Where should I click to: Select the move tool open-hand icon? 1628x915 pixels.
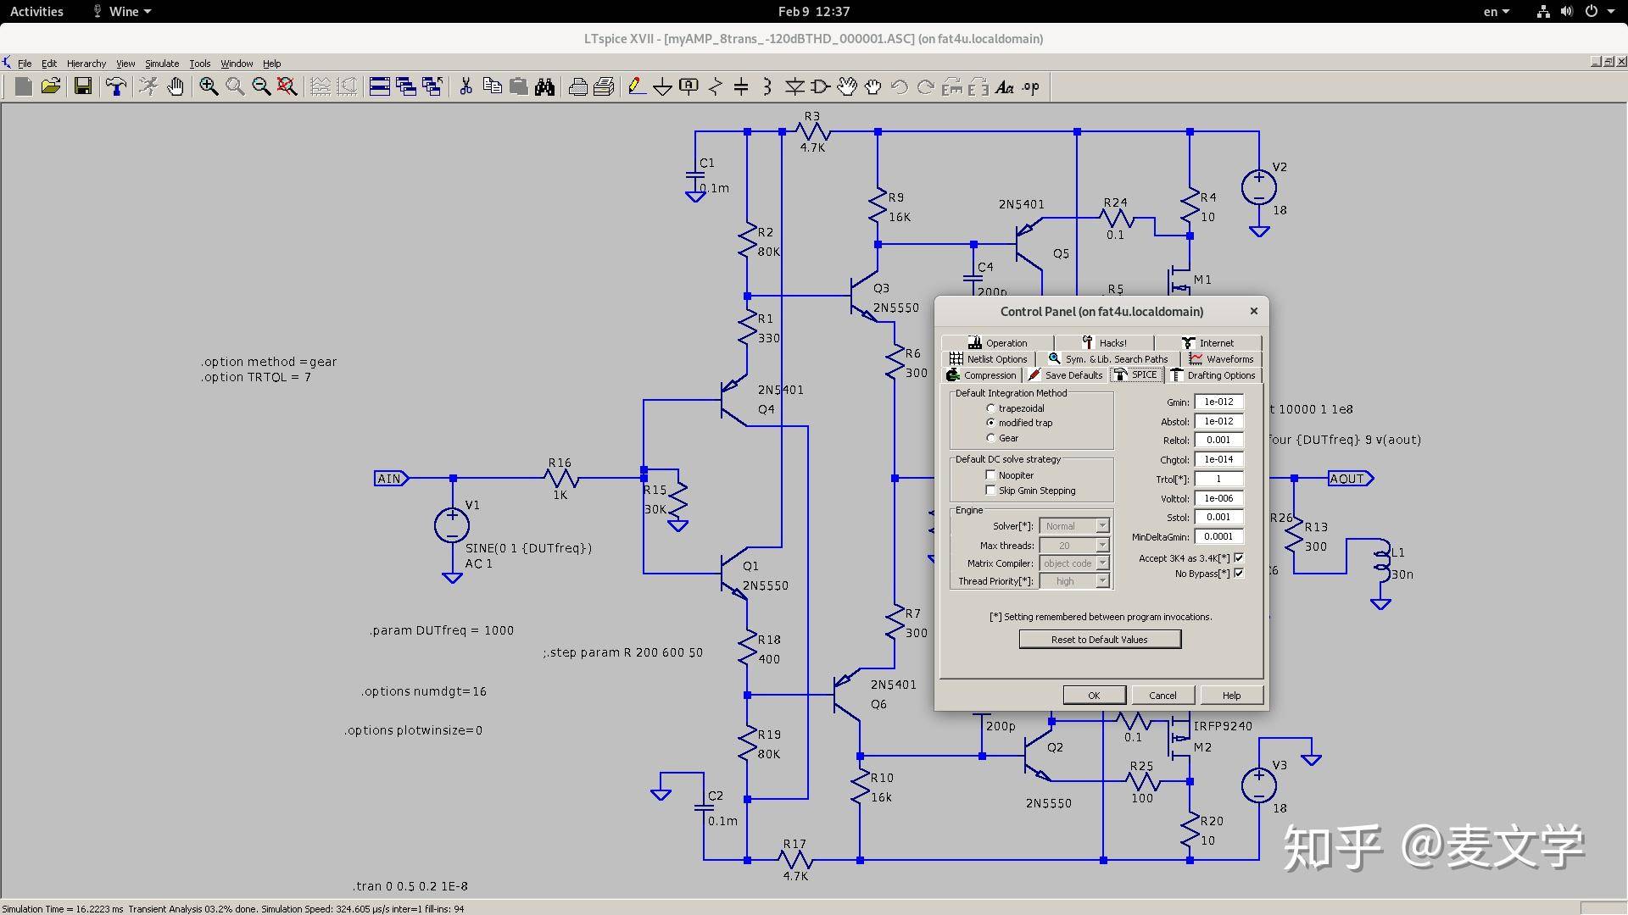(847, 86)
